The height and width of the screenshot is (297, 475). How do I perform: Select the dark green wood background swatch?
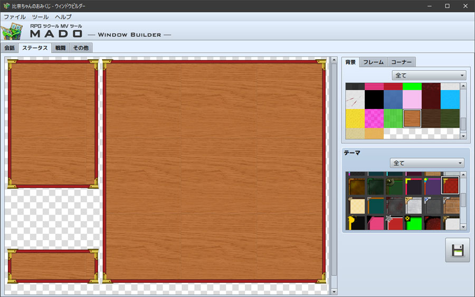click(450, 118)
